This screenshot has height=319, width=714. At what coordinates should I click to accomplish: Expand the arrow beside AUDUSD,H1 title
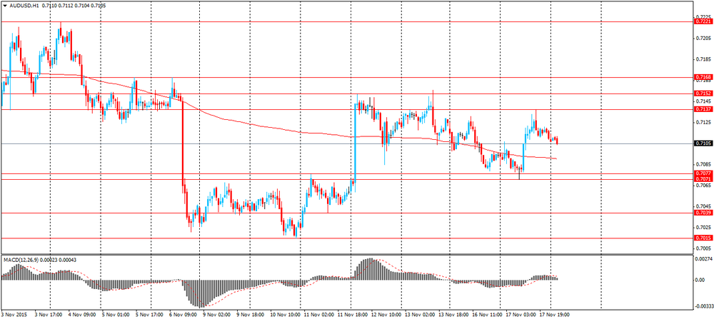[x=4, y=5]
